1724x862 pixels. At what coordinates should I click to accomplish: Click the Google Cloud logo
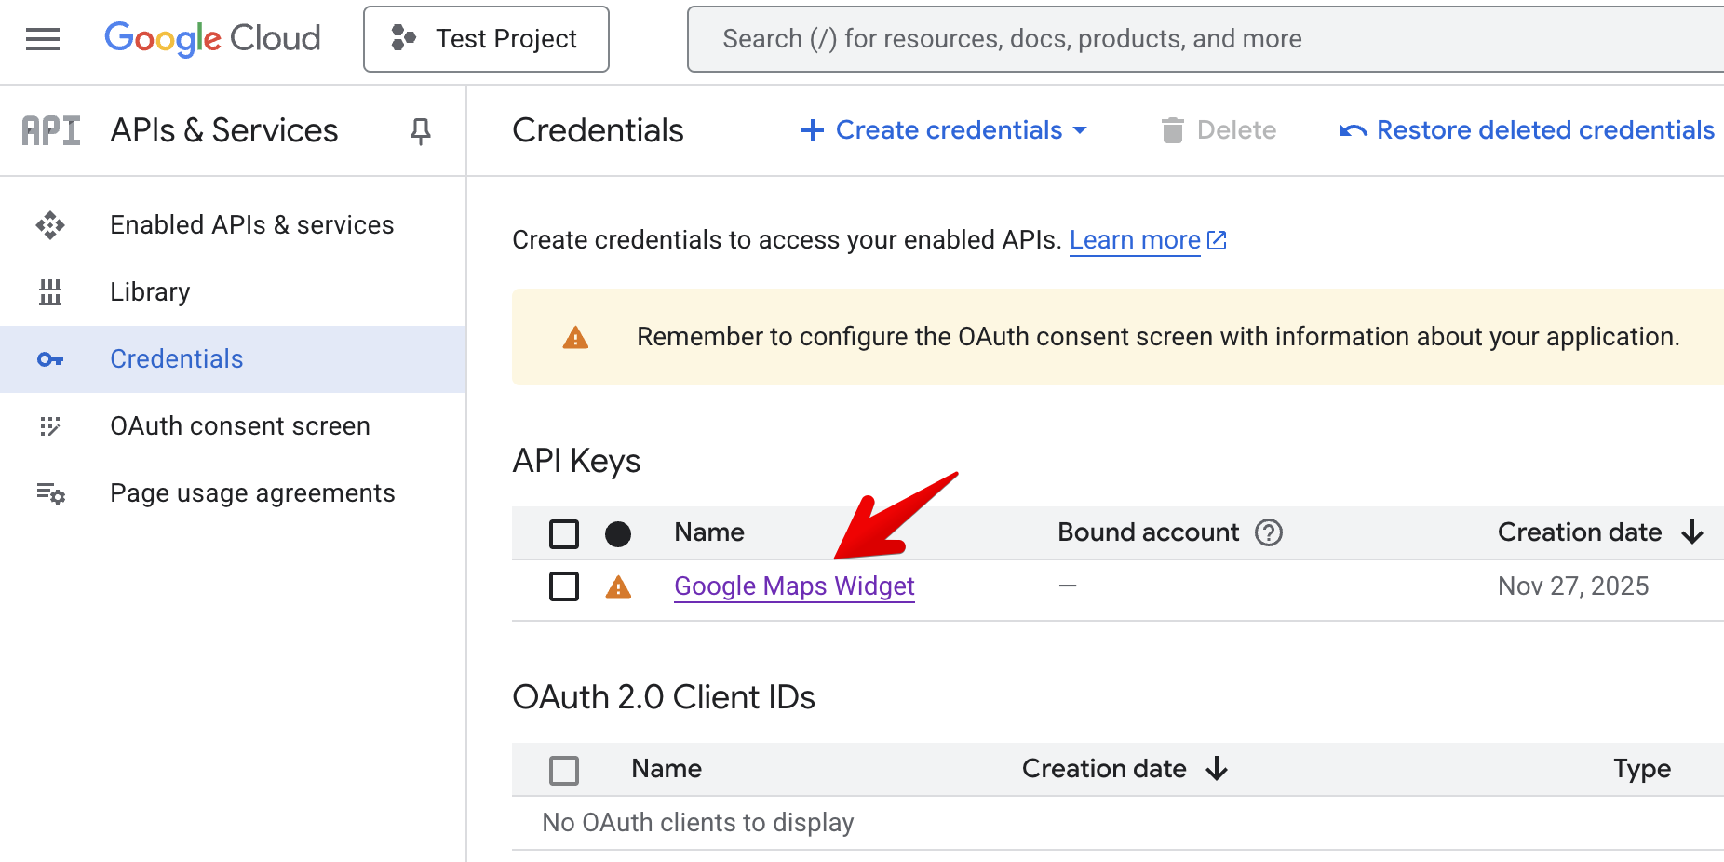(x=212, y=39)
